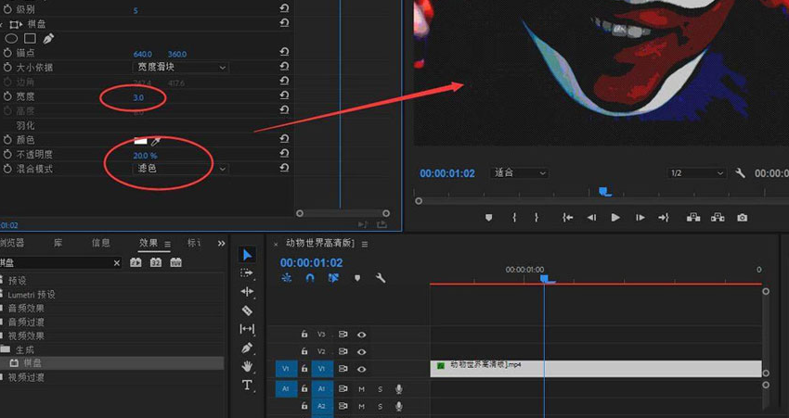The width and height of the screenshot is (789, 418).
Task: Open the 效果 panel menu
Action: click(168, 244)
